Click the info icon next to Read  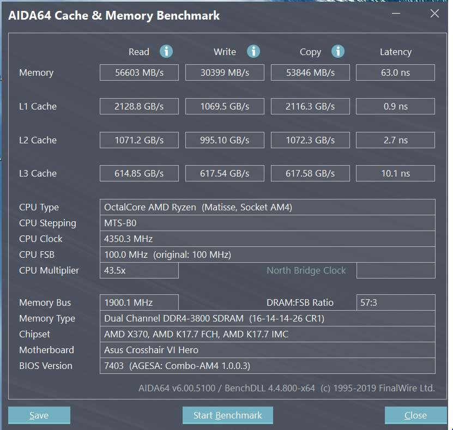(x=166, y=51)
